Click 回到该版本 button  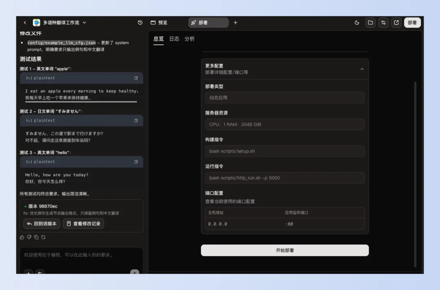(x=42, y=224)
